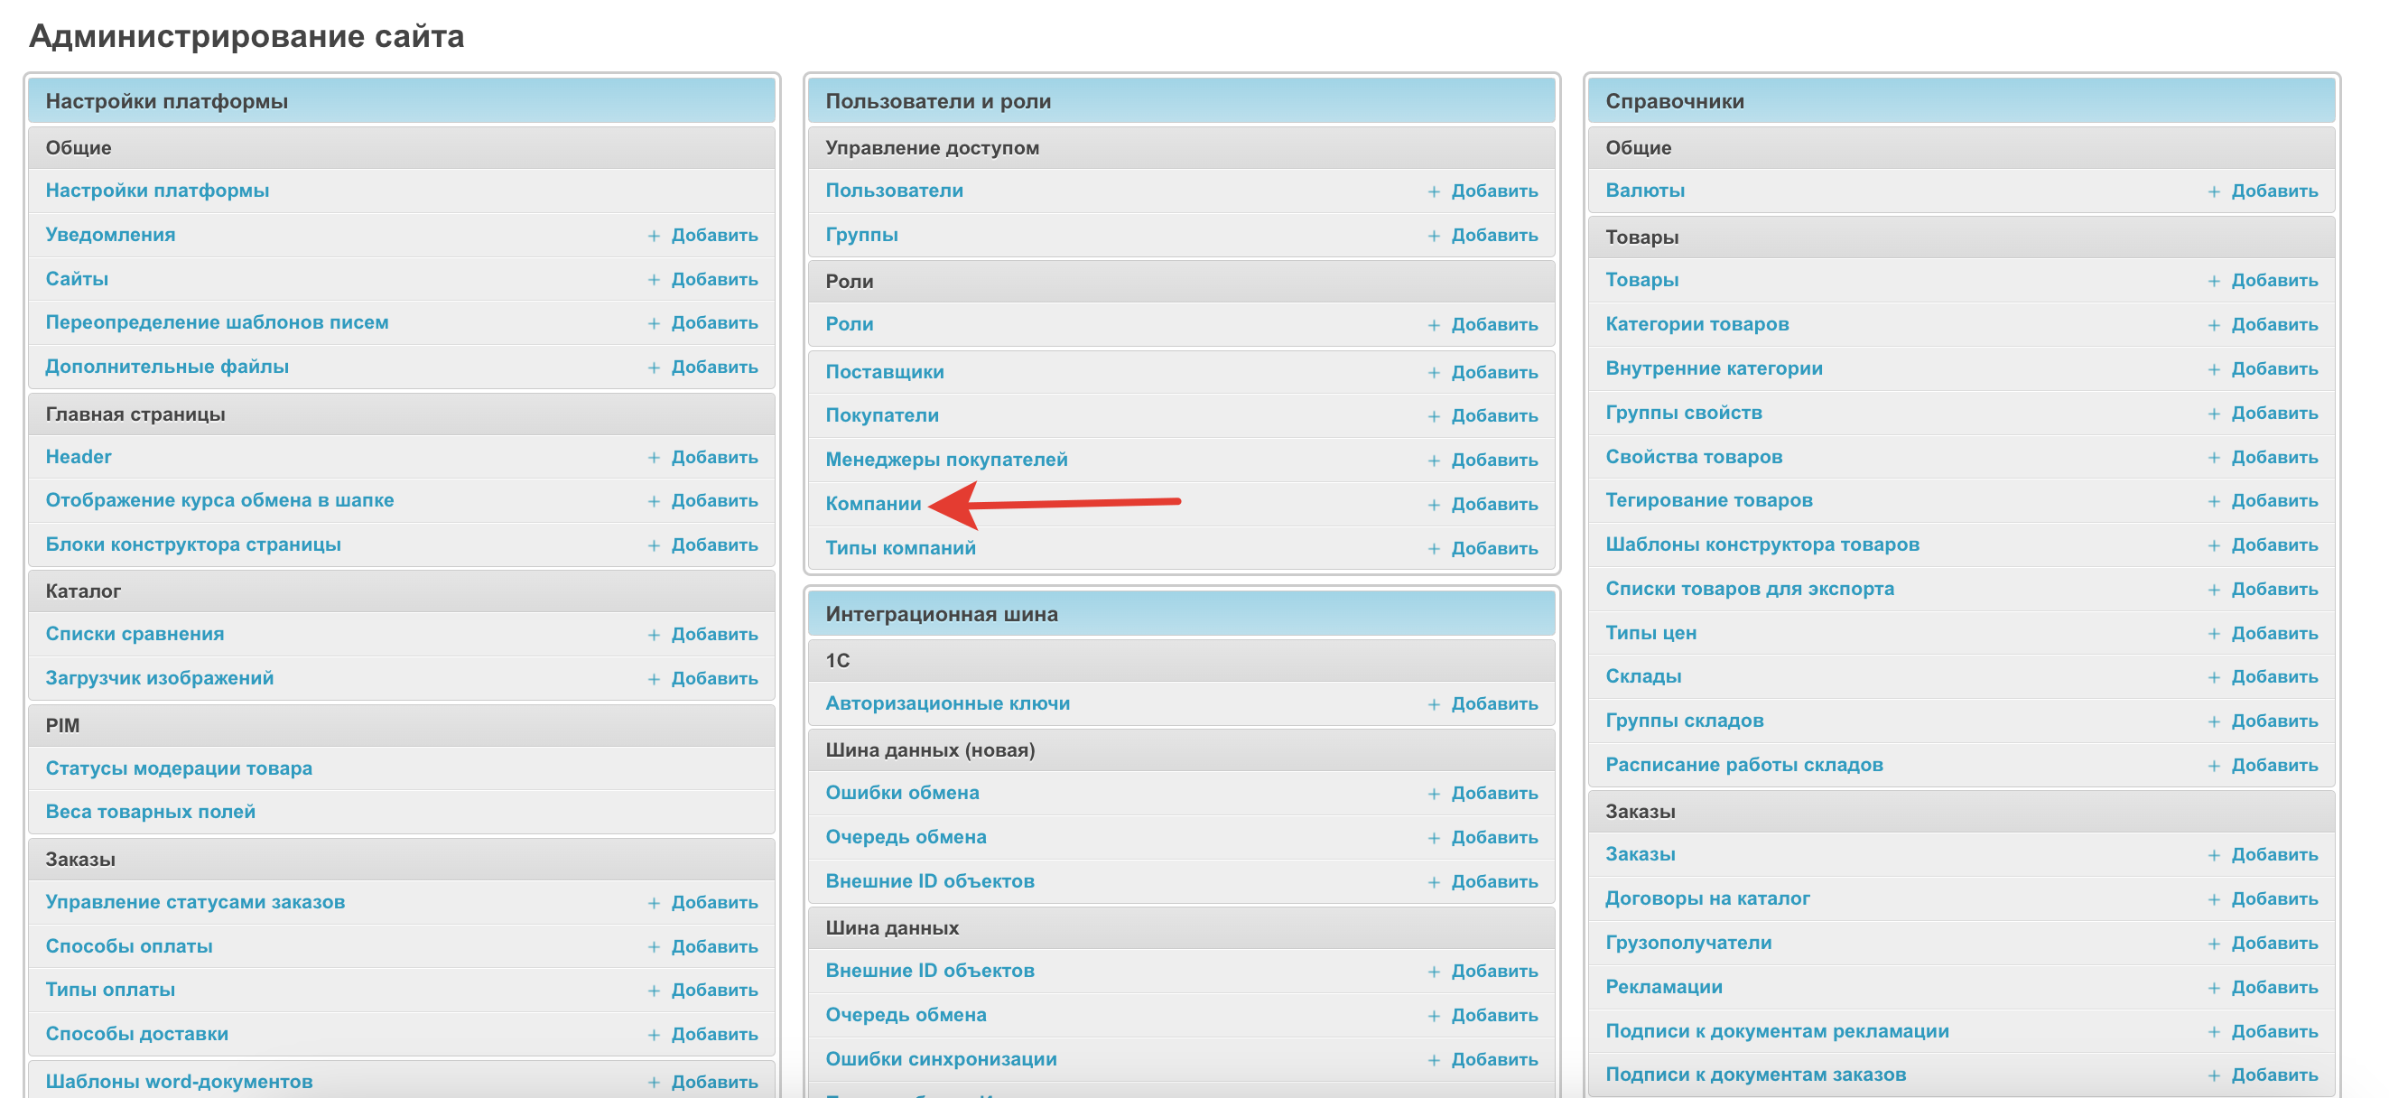Click the plus icon next to Уведомления
Viewport: 2389px width, 1098px height.
[x=654, y=236]
